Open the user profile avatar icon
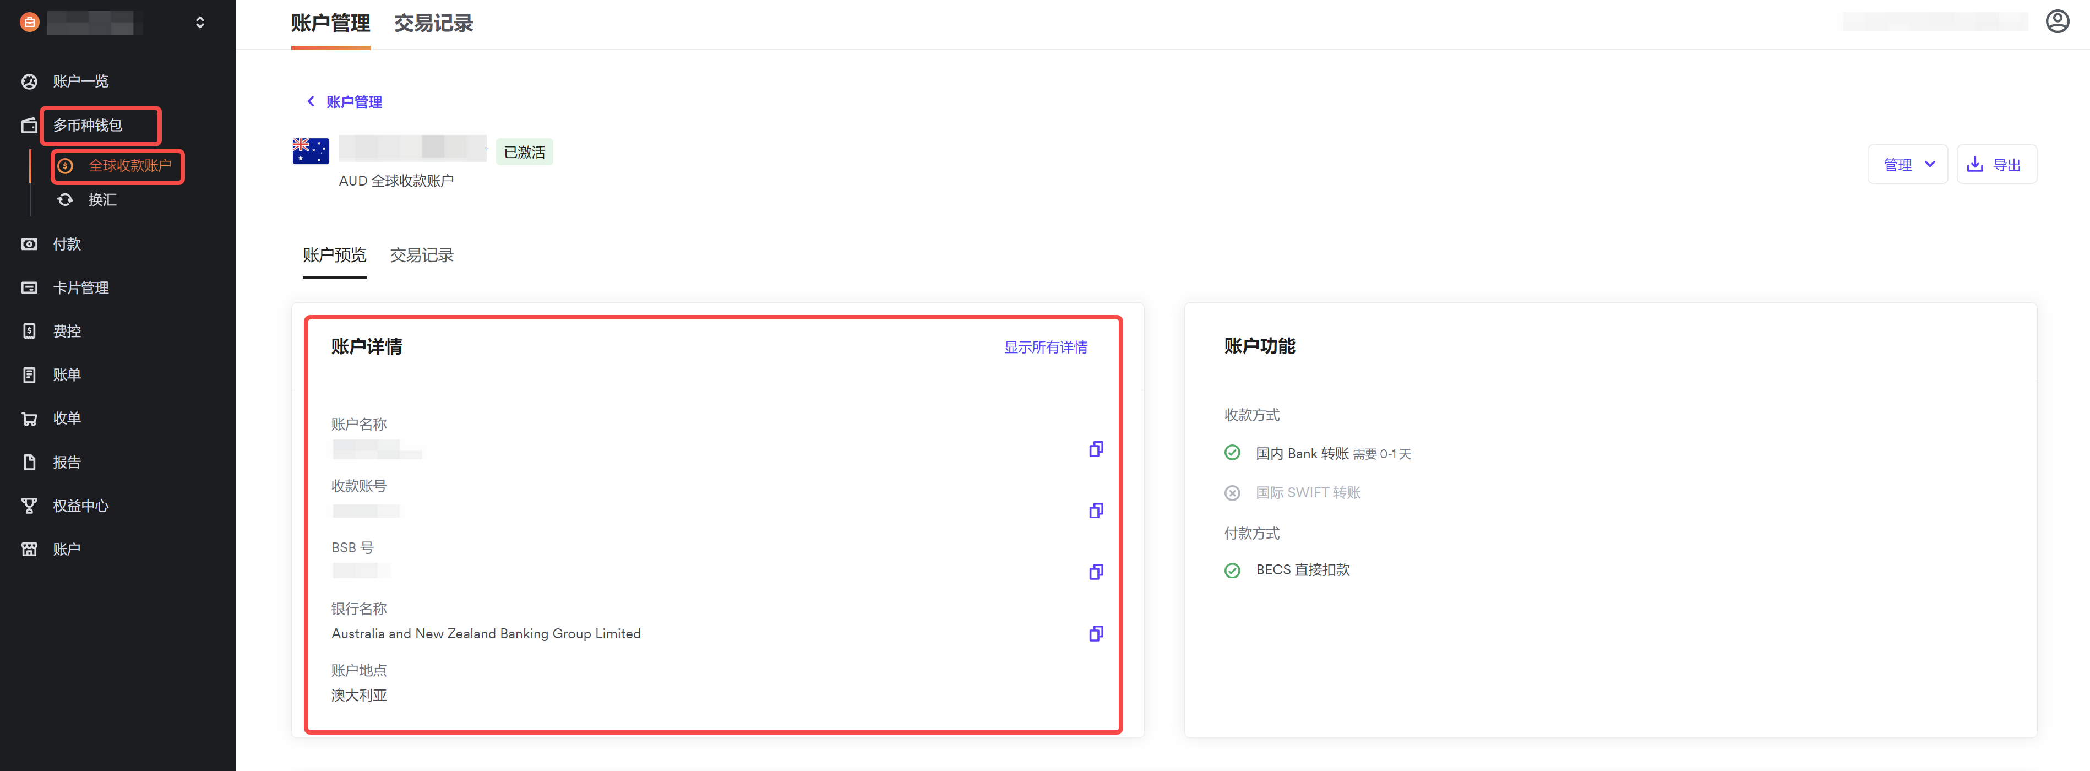Screen dimensions: 2090x771 [2057, 21]
